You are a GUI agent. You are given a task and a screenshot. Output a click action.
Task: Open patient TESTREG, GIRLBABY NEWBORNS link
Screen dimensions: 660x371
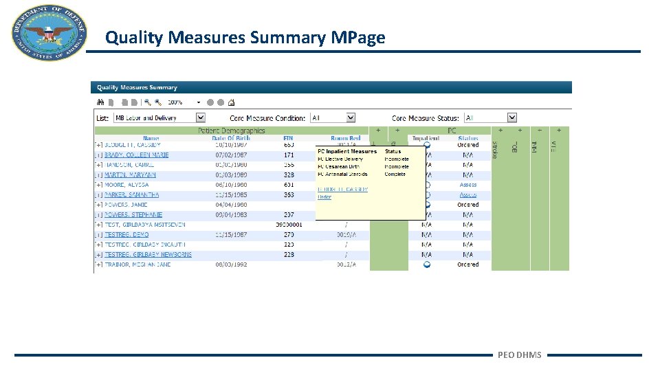coord(148,254)
